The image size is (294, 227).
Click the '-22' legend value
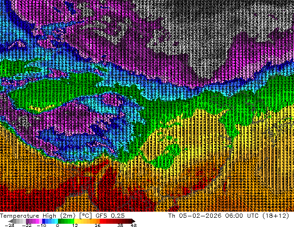(x=27, y=225)
